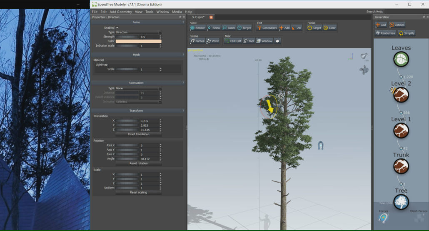Click the Tool button in Misc group
Viewport: 429px width, 231px height.
[x=249, y=41]
